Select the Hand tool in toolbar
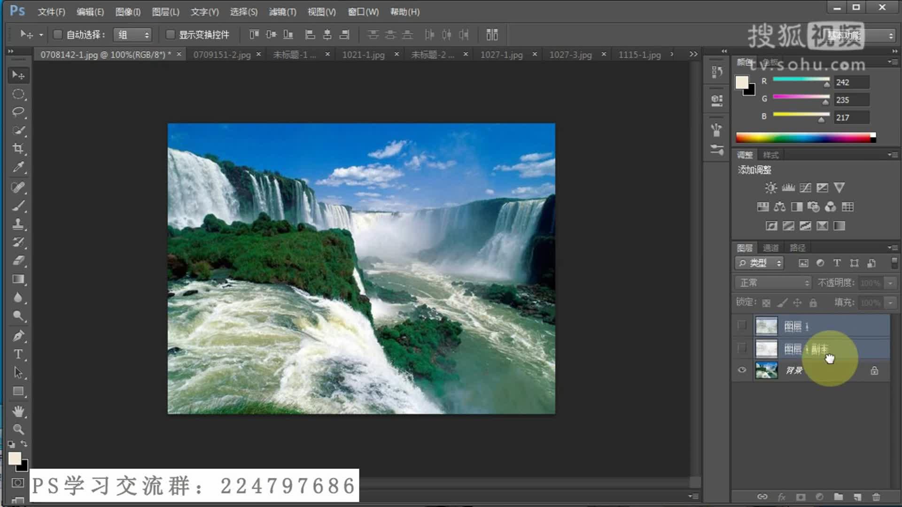The width and height of the screenshot is (902, 507). pos(18,411)
